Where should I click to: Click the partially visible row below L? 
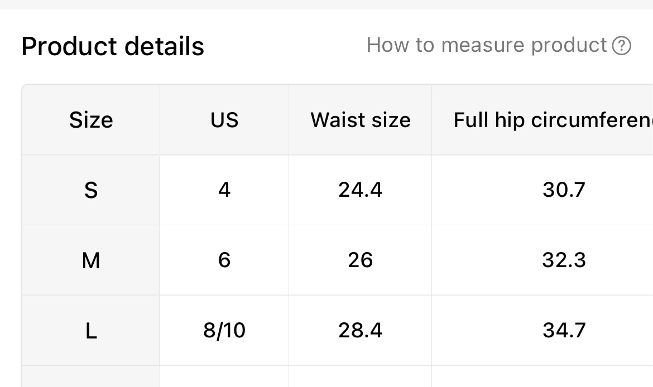[x=337, y=376]
